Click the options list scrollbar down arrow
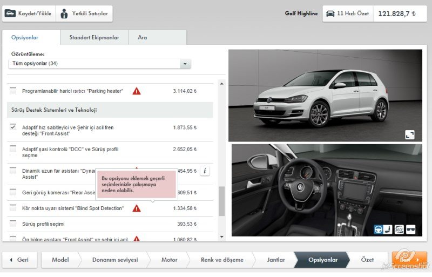432x277 pixels. click(x=222, y=237)
